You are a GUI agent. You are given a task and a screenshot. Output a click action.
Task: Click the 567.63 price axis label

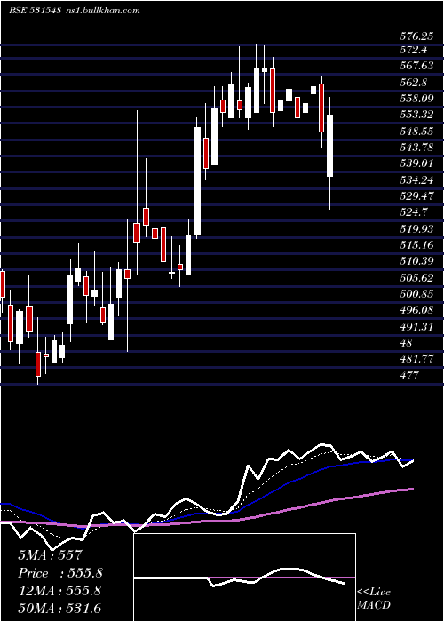point(416,66)
